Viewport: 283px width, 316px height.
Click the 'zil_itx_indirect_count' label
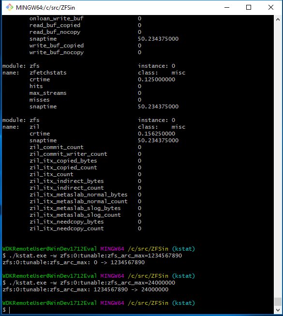[x=66, y=188]
